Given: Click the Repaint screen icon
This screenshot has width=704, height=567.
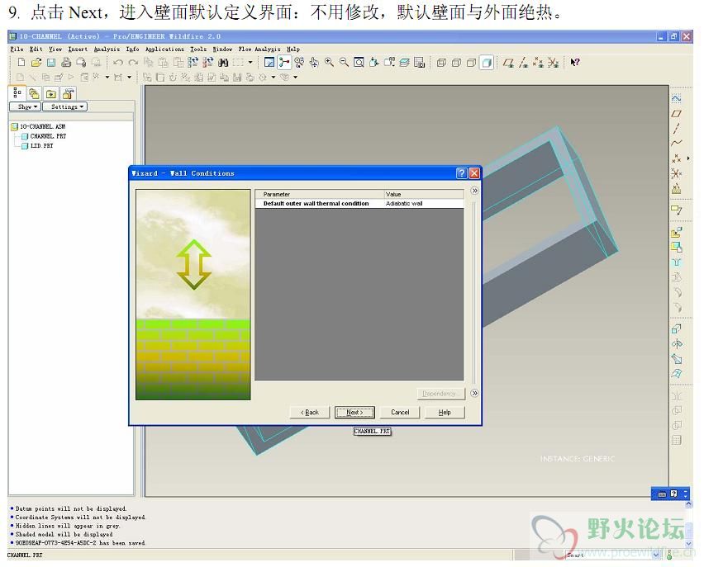Looking at the screenshot, I should coord(269,63).
